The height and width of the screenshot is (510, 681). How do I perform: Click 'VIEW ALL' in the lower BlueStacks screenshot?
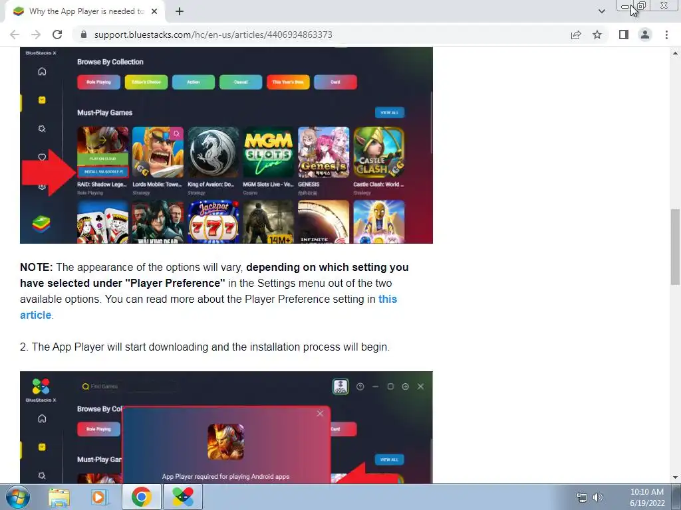click(389, 460)
